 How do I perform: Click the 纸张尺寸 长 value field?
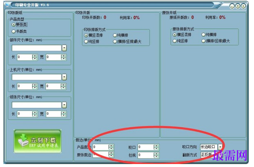tap(25, 114)
